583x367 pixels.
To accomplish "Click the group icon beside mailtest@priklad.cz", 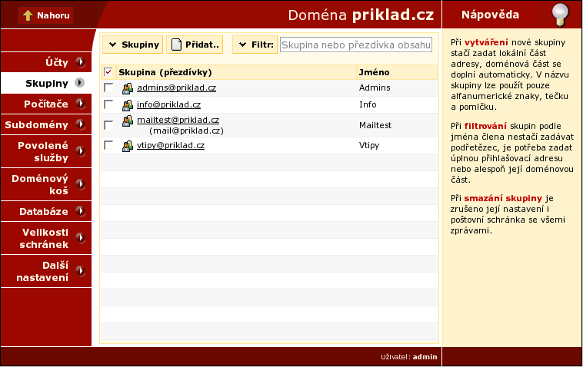I will click(x=128, y=121).
